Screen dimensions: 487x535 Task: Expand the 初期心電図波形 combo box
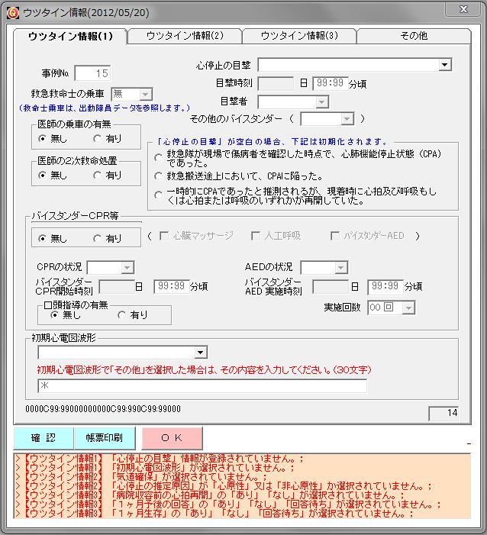coord(200,353)
